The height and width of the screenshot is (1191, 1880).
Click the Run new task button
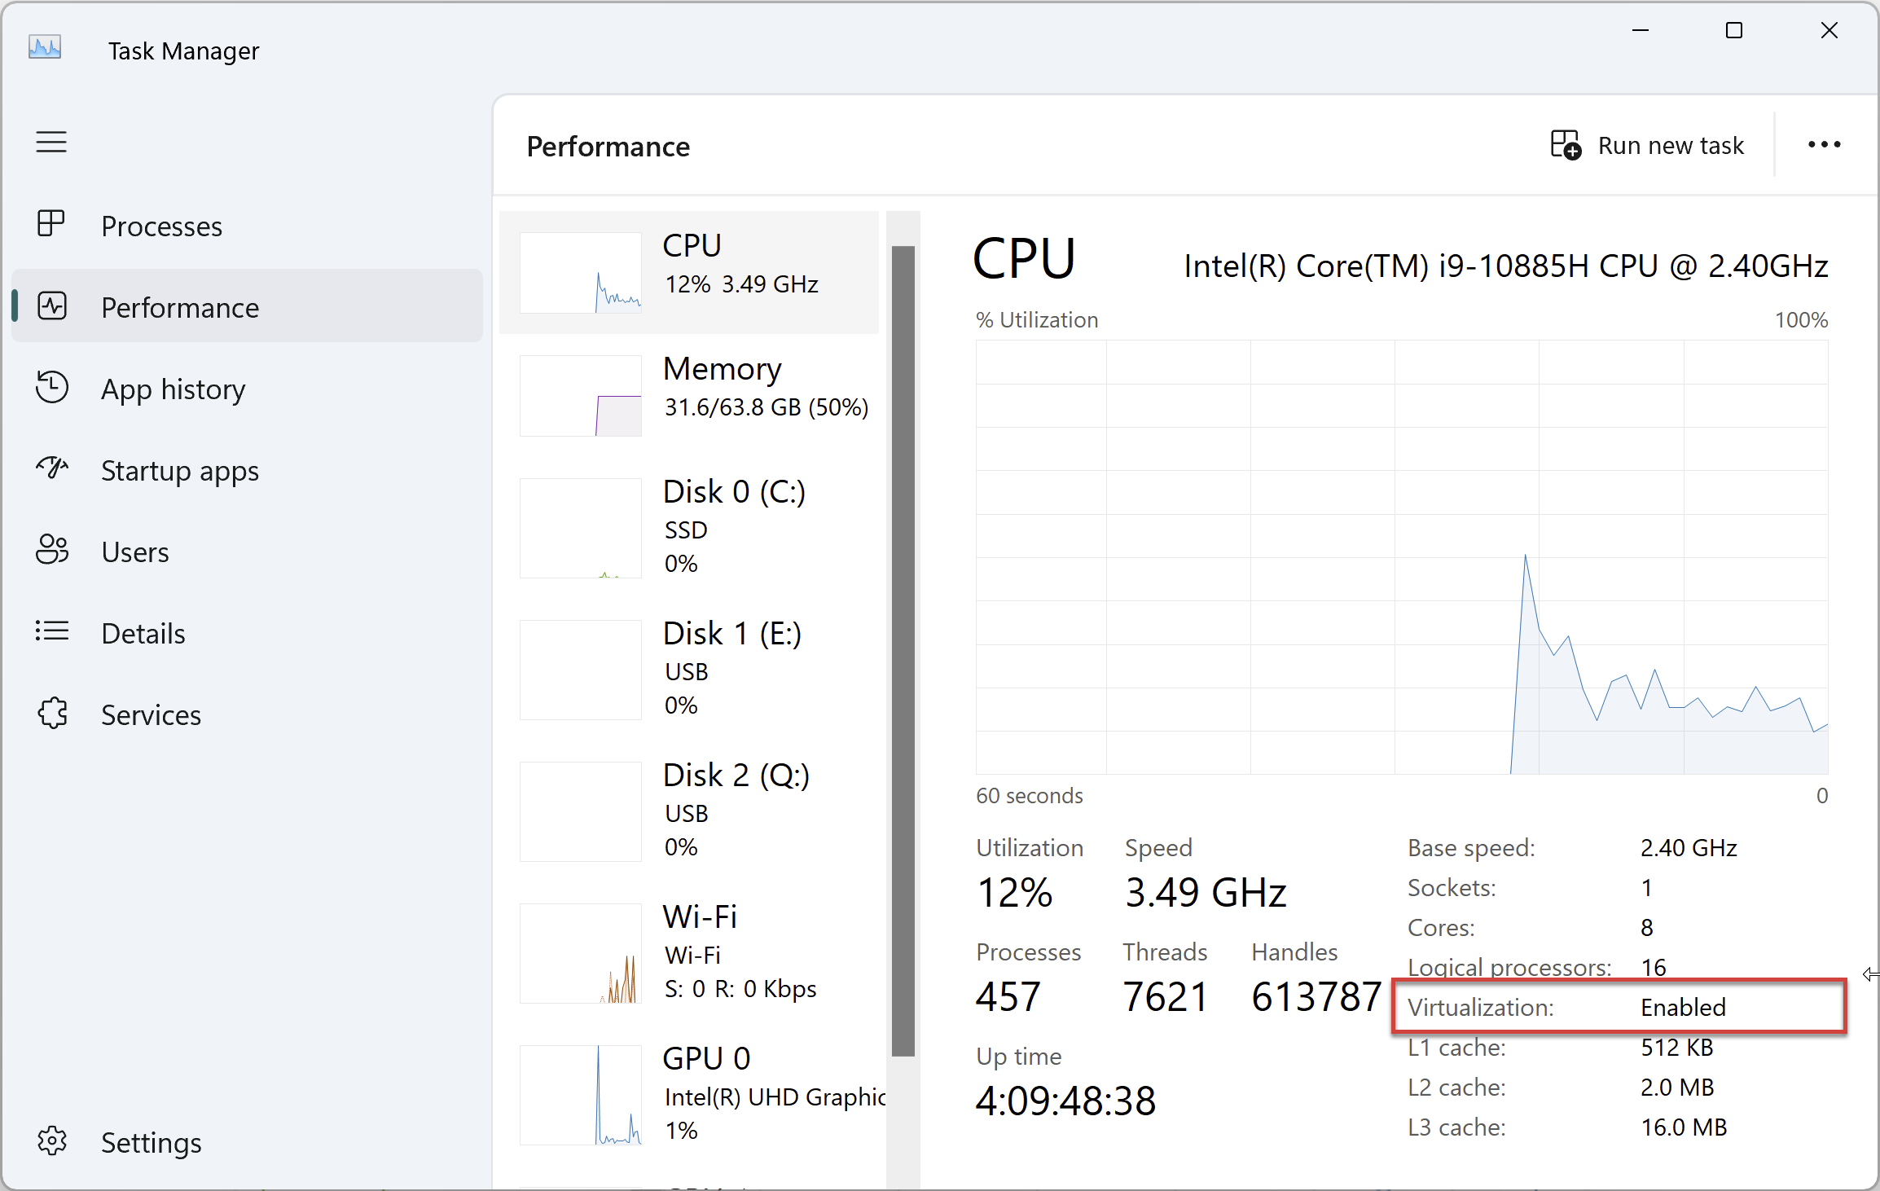[x=1647, y=146]
